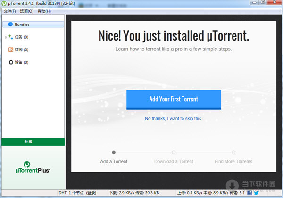Click the µTorrent title bar logo icon
283x198 pixels.
(x=4, y=3)
